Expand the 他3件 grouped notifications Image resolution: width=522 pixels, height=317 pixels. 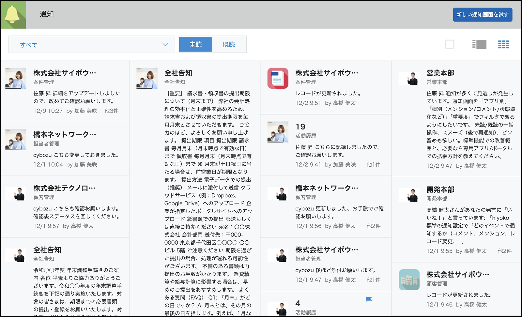coord(112,111)
